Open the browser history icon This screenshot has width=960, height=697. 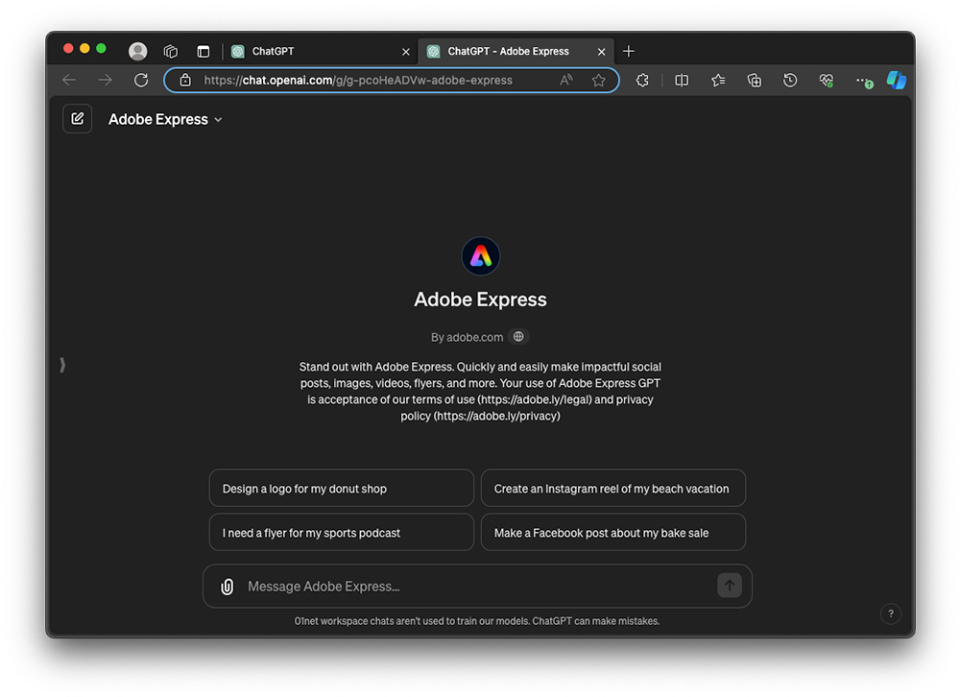click(x=790, y=81)
